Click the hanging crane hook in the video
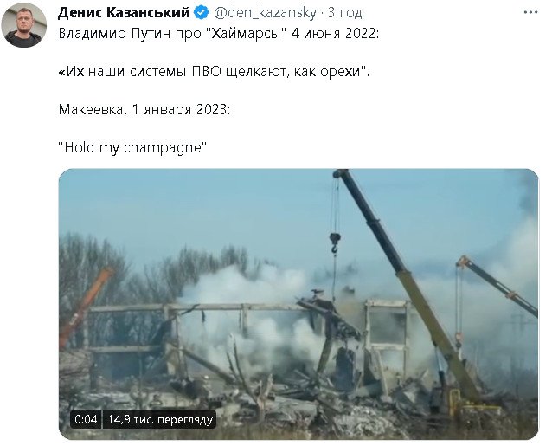The width and height of the screenshot is (552, 446). click(335, 242)
